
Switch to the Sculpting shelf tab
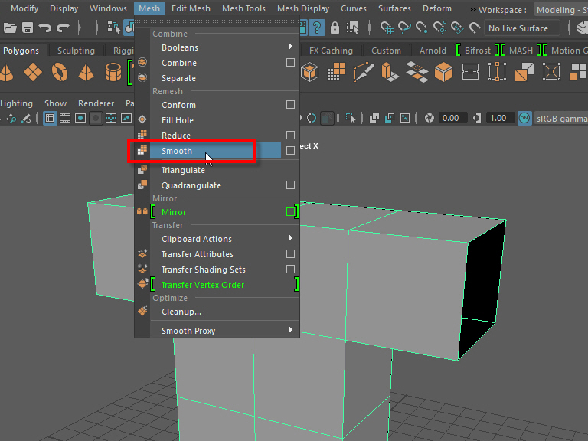pos(76,51)
